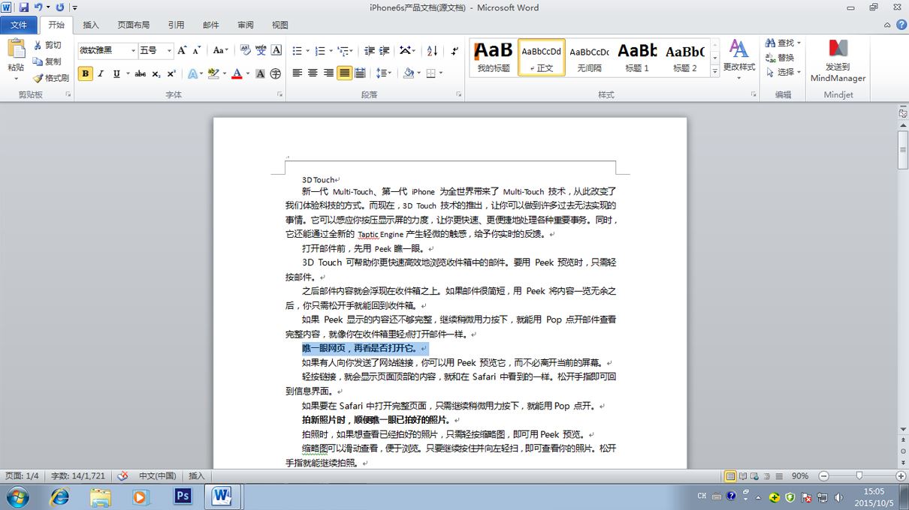Screen dimensions: 909x510
Task: Align text right
Action: (328, 73)
